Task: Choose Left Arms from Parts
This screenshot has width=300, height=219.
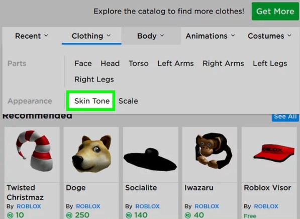Action: click(175, 63)
